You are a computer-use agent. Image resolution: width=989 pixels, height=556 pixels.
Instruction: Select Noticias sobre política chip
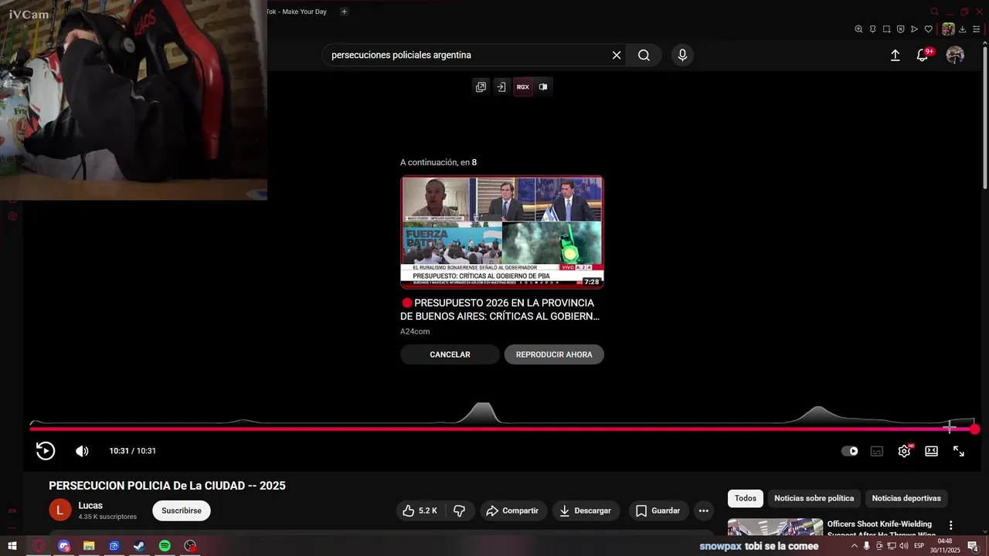(x=814, y=498)
